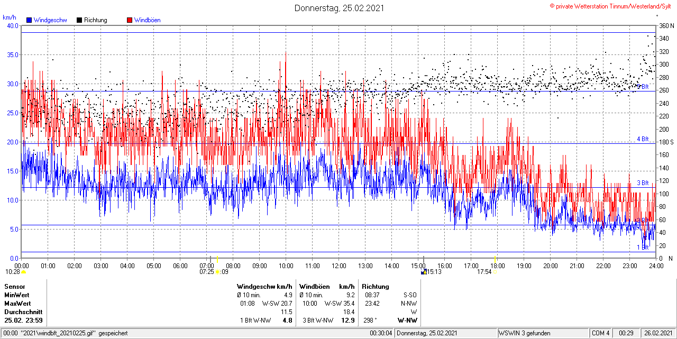Click the current wind speed value 4.8
The image size is (677, 339).
[x=287, y=320]
